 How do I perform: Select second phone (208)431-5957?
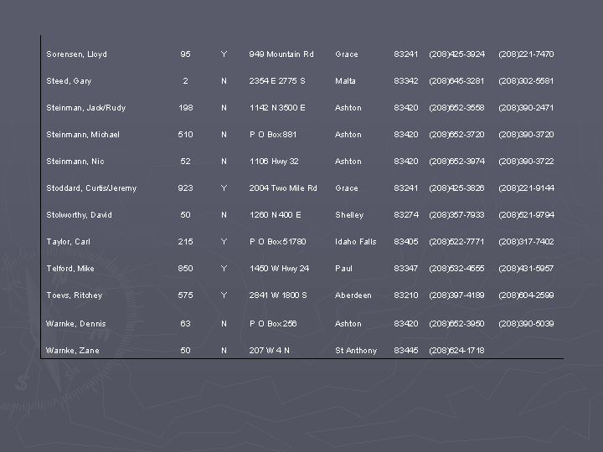point(526,269)
